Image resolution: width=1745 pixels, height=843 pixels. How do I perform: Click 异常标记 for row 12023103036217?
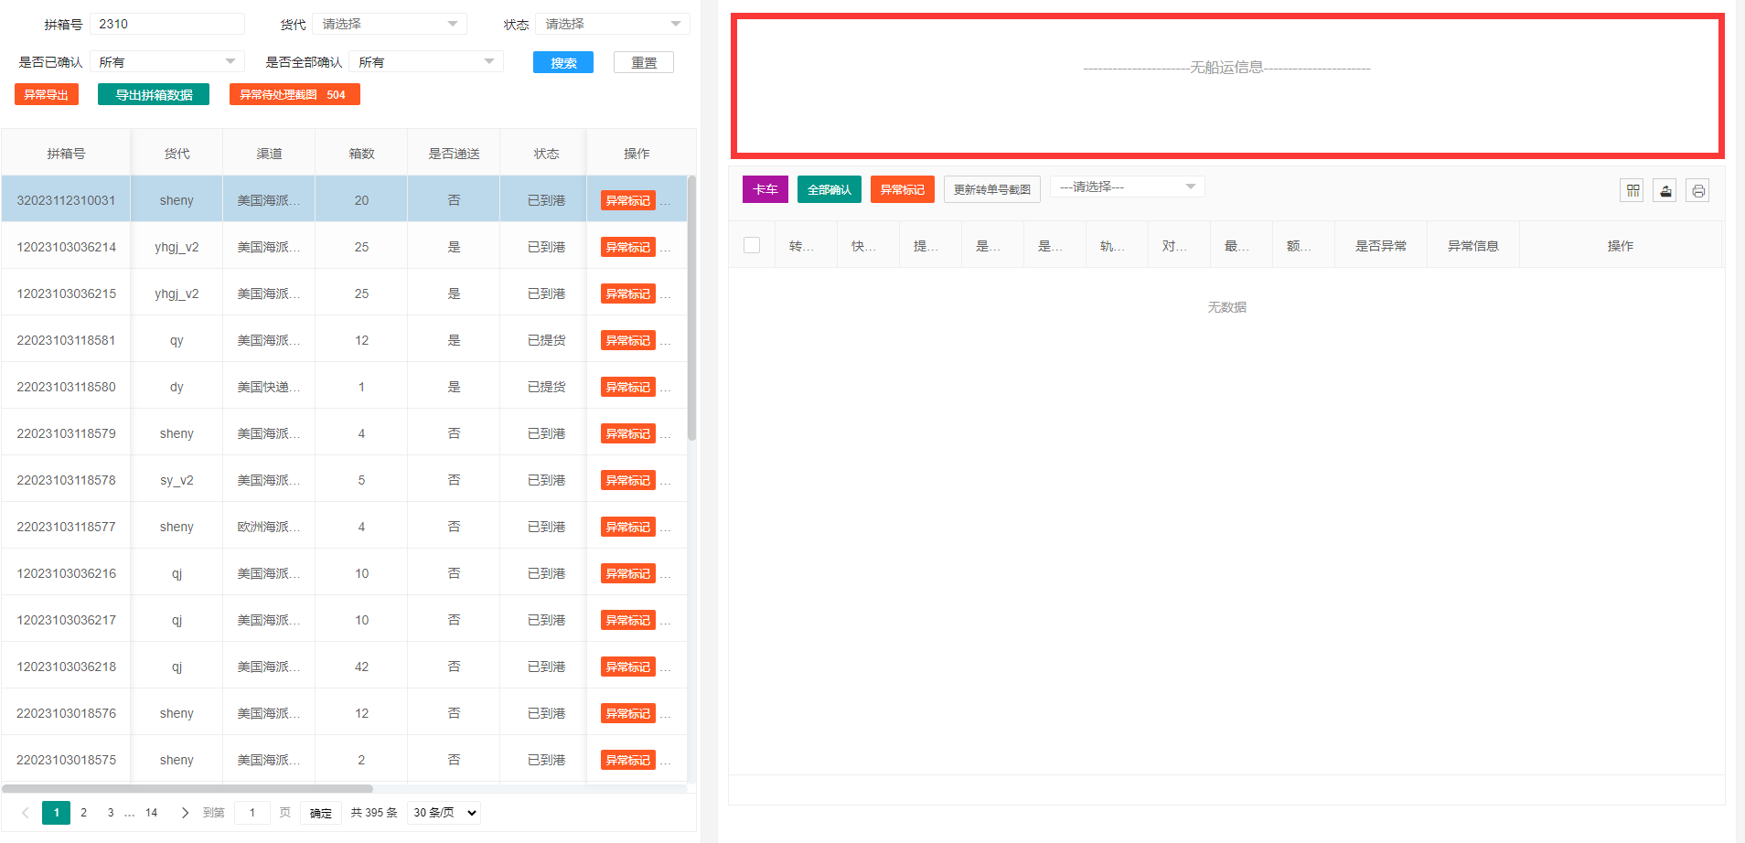coord(628,620)
